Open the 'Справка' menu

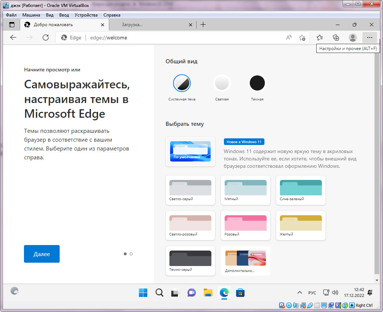point(112,15)
